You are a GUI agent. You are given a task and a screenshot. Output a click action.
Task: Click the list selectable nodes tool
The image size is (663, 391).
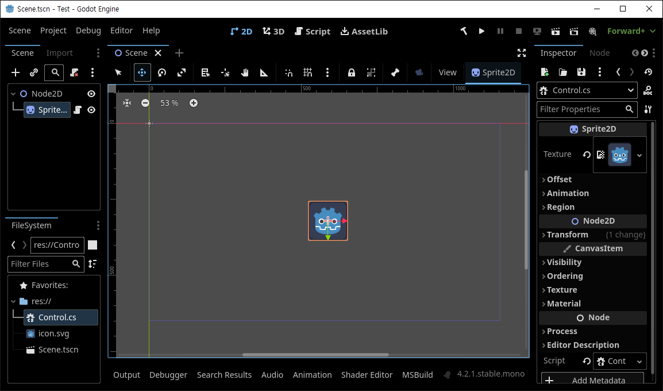206,72
